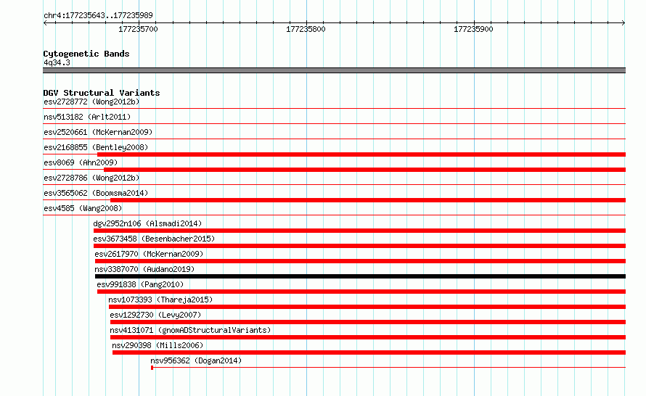Open variant esv3673458 (Besenbacher2015) label
The width and height of the screenshot is (646, 396).
coord(154,239)
